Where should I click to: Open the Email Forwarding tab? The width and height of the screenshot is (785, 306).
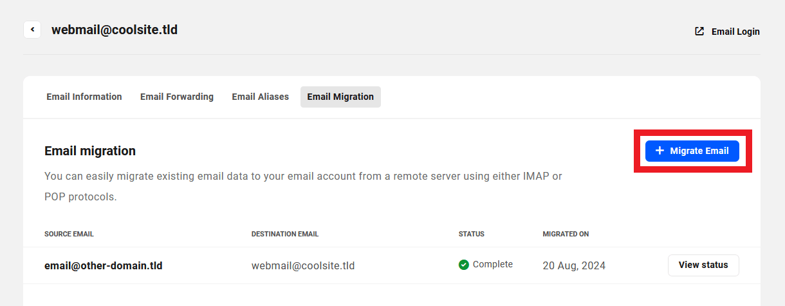tap(177, 97)
